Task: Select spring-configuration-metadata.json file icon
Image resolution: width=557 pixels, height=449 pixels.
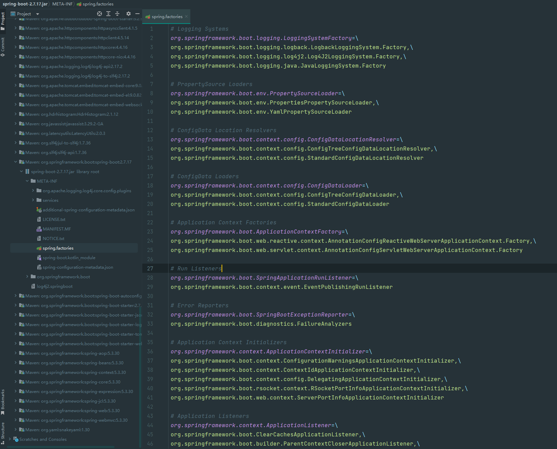Action: [x=39, y=267]
